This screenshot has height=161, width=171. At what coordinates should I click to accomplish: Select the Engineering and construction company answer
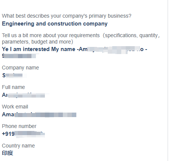[55, 24]
